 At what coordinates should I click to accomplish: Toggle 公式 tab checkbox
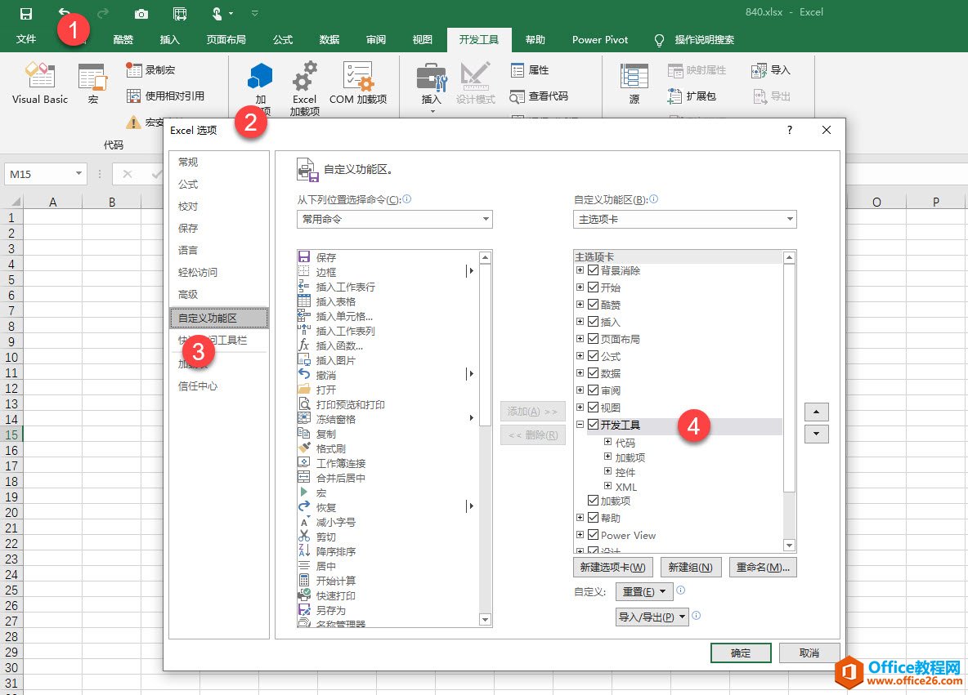click(x=594, y=356)
